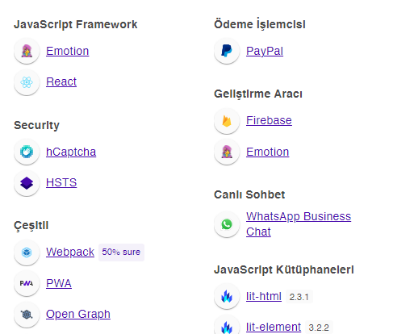Open the lit-element link
The width and height of the screenshot is (393, 334).
(274, 327)
